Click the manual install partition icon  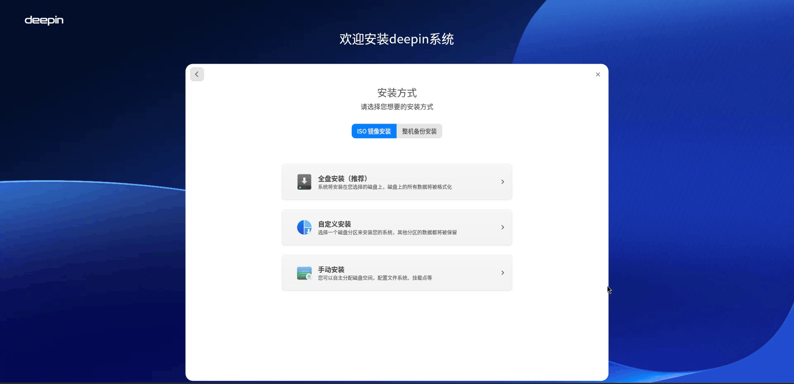tap(304, 273)
